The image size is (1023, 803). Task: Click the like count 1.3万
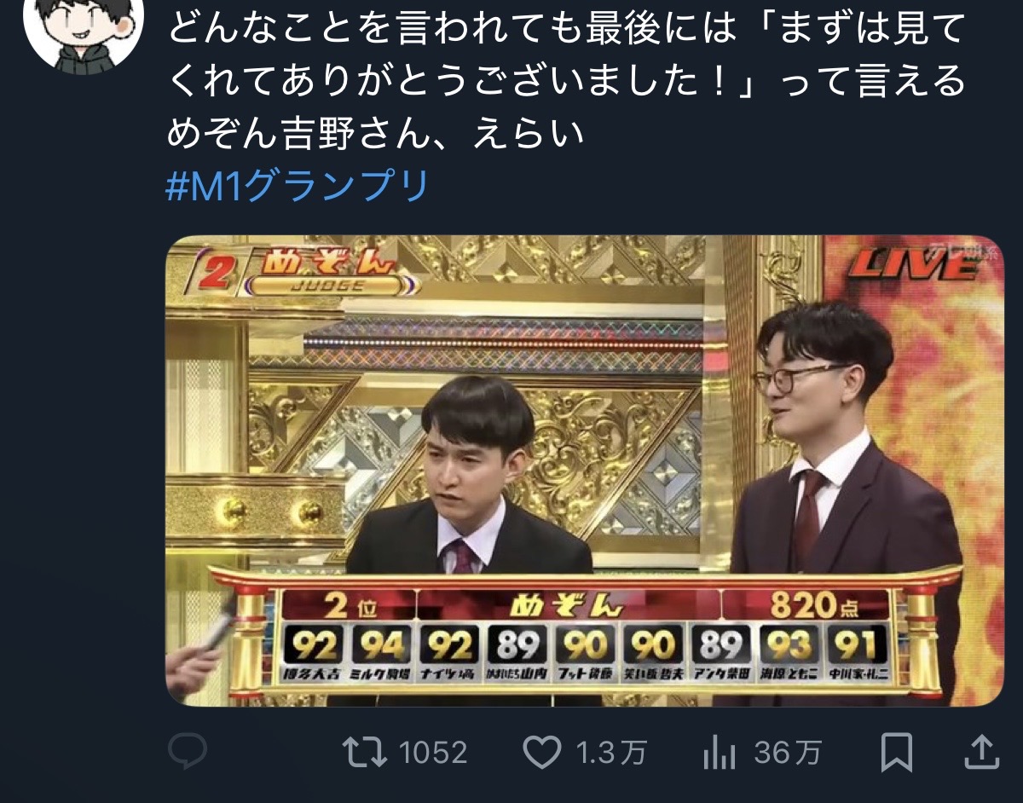[609, 753]
